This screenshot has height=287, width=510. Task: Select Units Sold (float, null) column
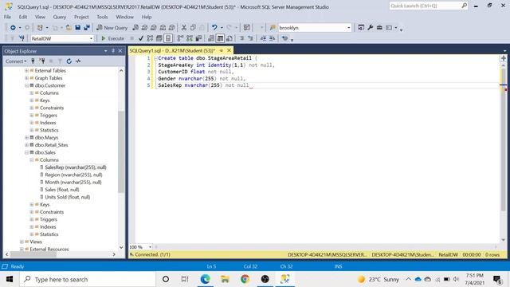[67, 197]
